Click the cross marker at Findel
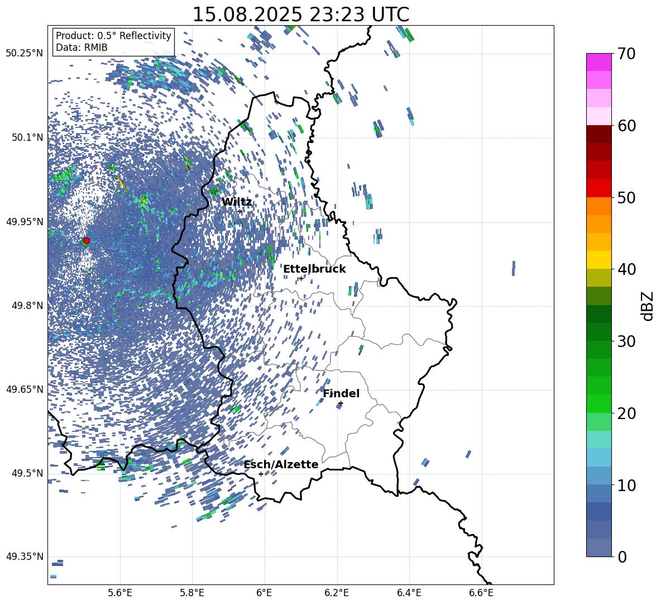 pos(341,403)
